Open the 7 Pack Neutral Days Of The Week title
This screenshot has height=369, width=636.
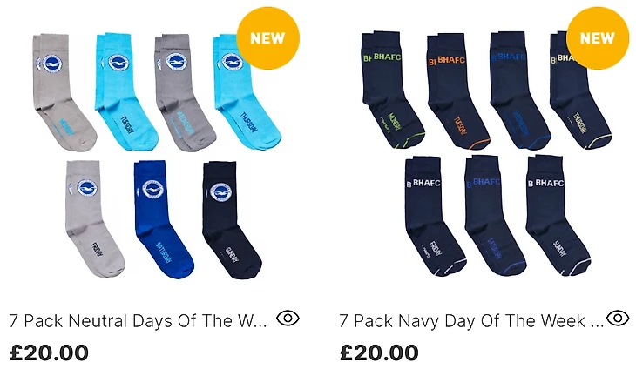click(x=138, y=321)
